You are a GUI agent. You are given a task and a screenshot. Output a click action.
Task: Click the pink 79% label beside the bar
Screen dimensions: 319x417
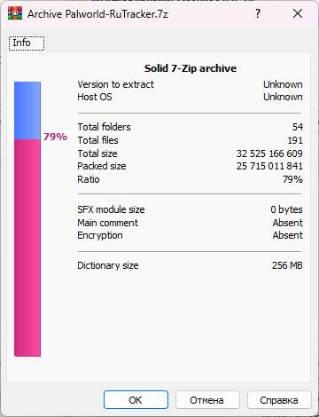pyautogui.click(x=55, y=137)
